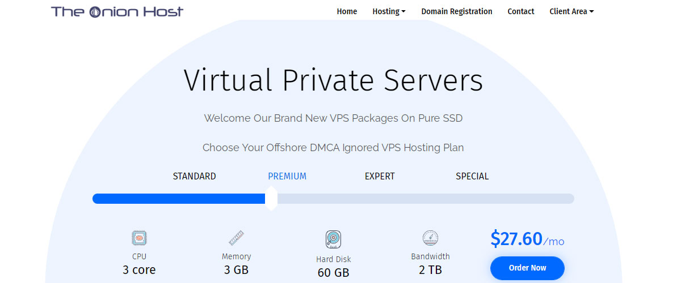Click the unfilled part of plan slider

click(426, 199)
